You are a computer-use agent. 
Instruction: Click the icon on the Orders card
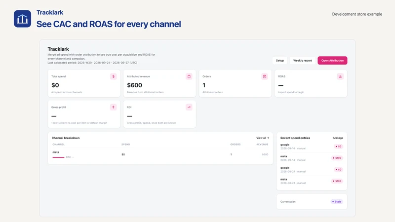click(265, 76)
